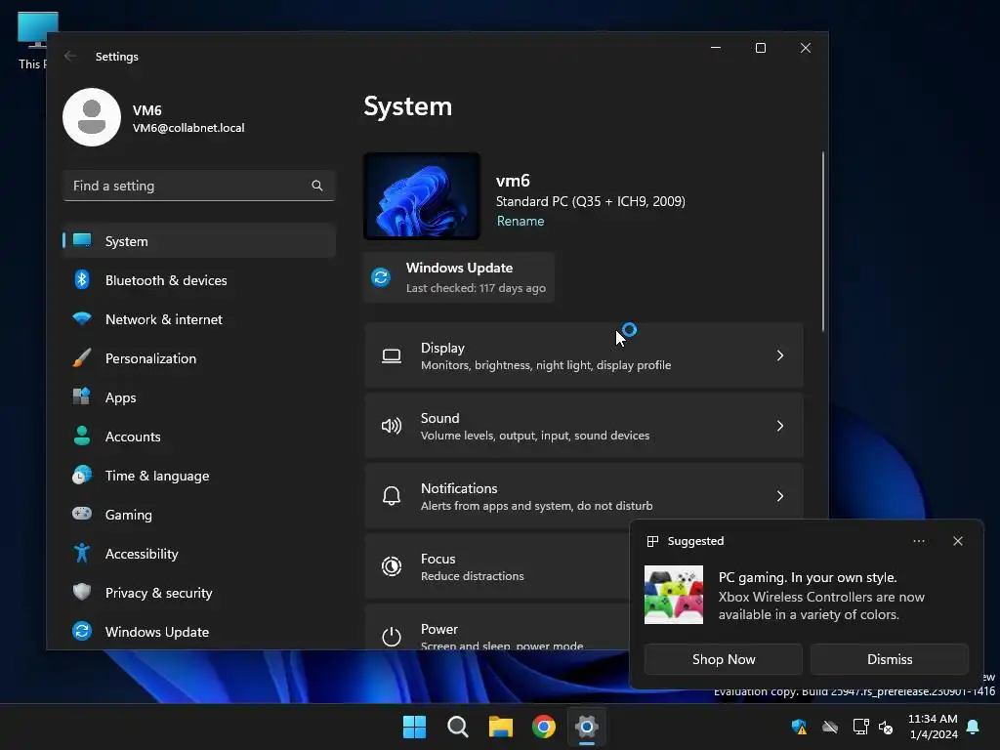Click the Windows Update sidebar sync icon
The width and height of the screenshot is (1000, 750).
click(82, 631)
